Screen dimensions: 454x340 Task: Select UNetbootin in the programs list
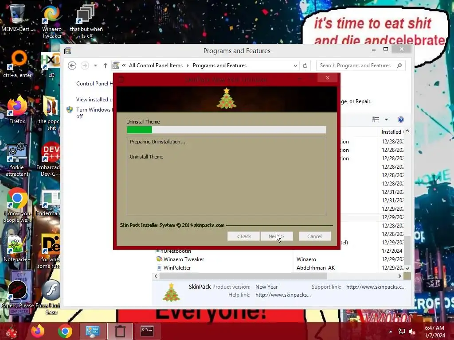point(177,251)
